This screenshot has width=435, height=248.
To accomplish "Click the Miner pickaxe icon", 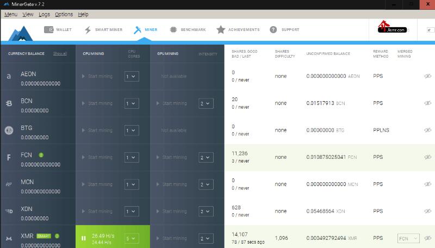I will (138, 30).
